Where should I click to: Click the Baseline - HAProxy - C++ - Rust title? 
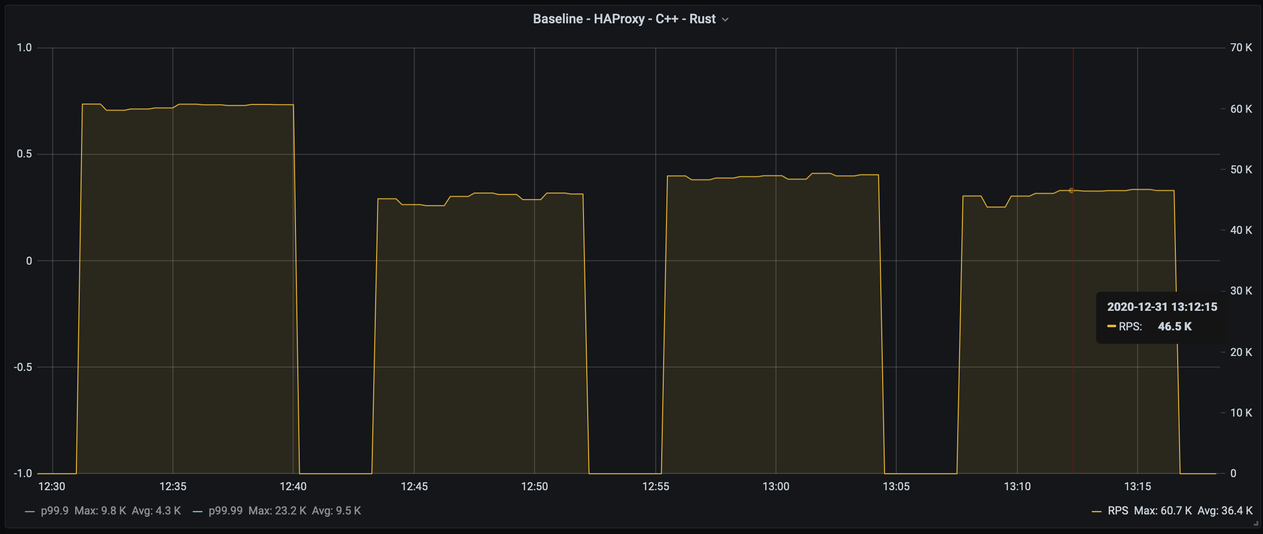pos(624,19)
